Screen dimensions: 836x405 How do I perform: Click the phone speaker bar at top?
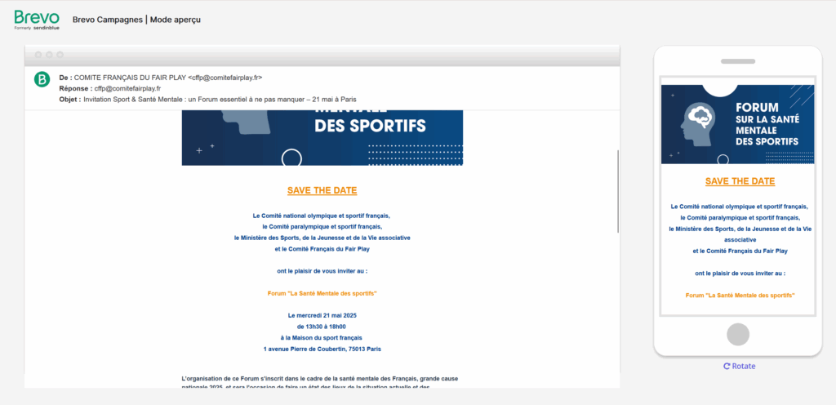[x=738, y=61]
